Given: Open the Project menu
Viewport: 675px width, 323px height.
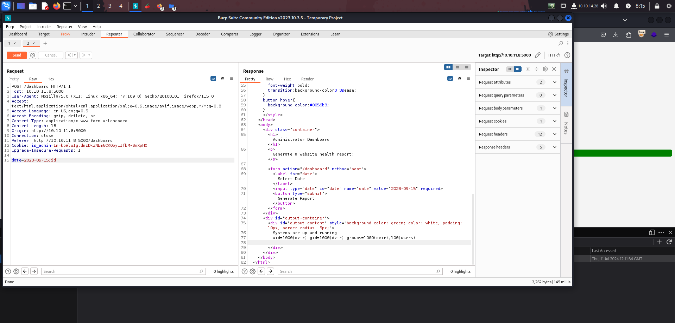Looking at the screenshot, I should [x=25, y=27].
